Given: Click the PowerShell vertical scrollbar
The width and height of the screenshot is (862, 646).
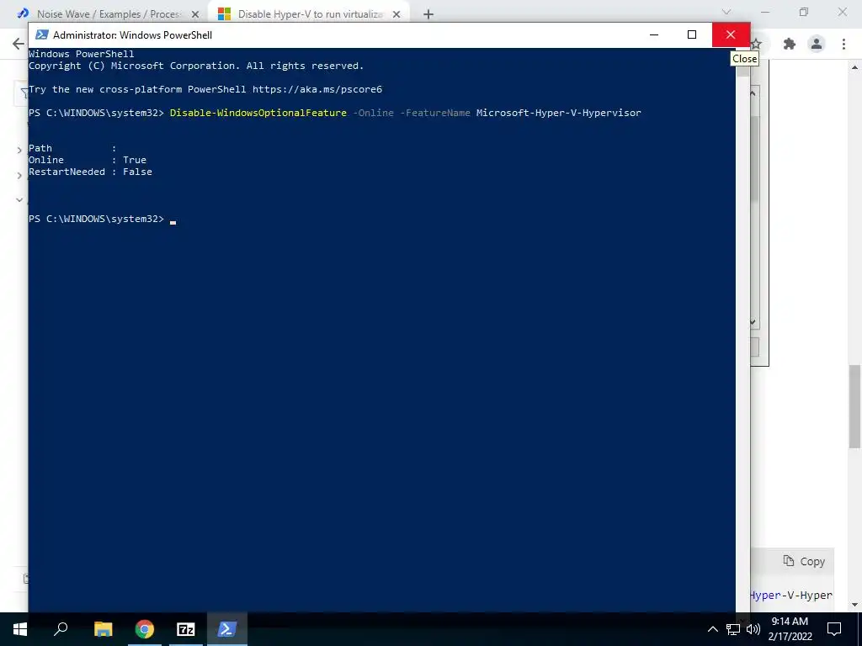Looking at the screenshot, I should [x=742, y=330].
